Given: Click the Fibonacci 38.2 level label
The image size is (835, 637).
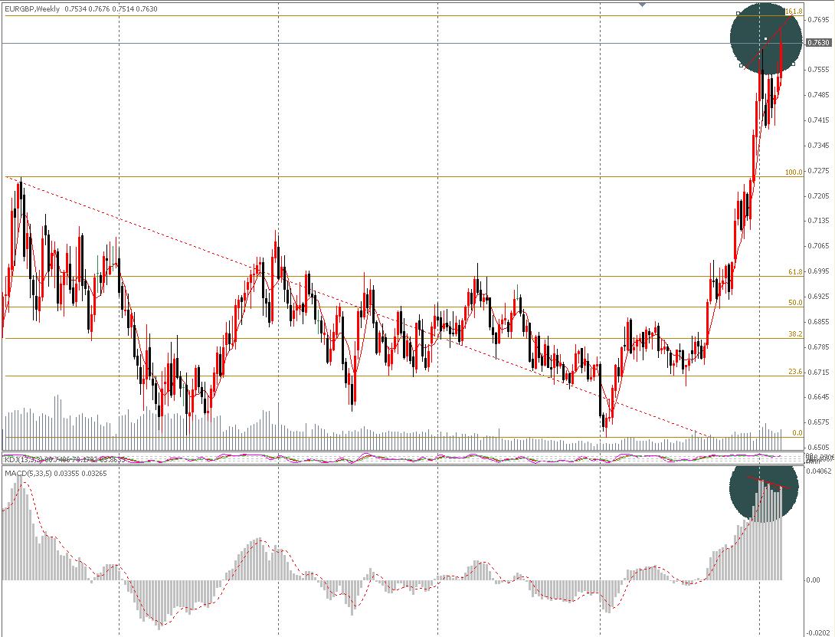Looking at the screenshot, I should [795, 334].
